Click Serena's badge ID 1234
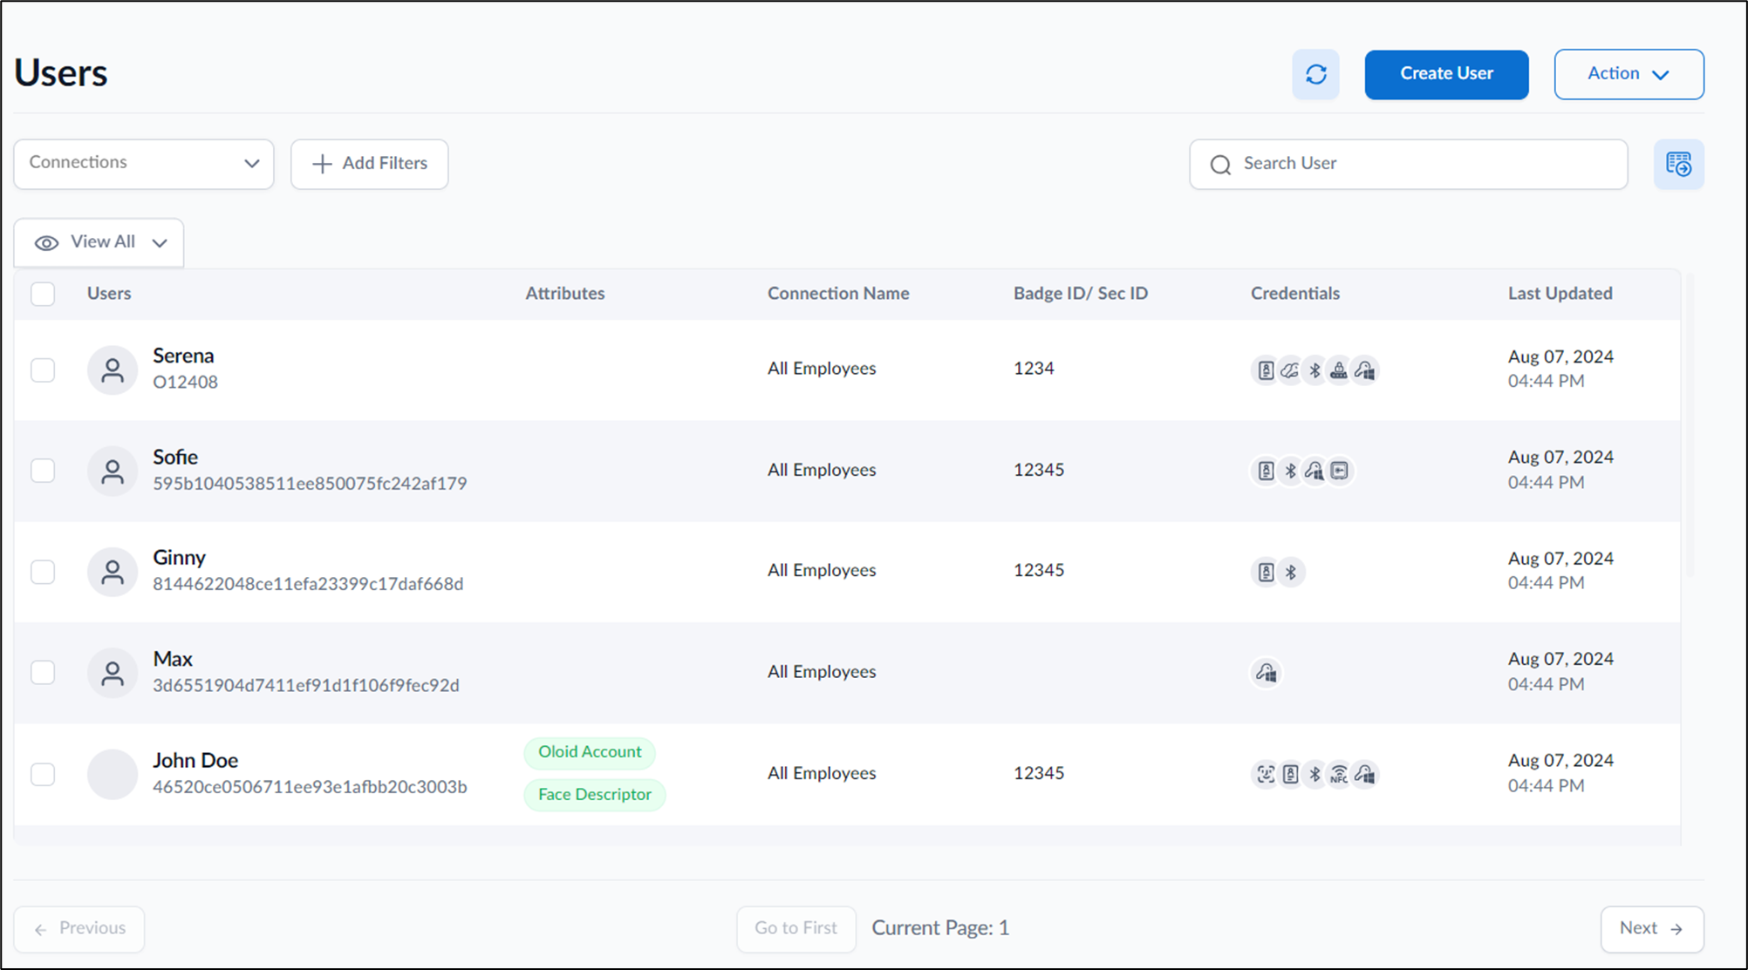 tap(1034, 369)
